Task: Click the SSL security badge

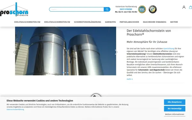Action: 142,9
